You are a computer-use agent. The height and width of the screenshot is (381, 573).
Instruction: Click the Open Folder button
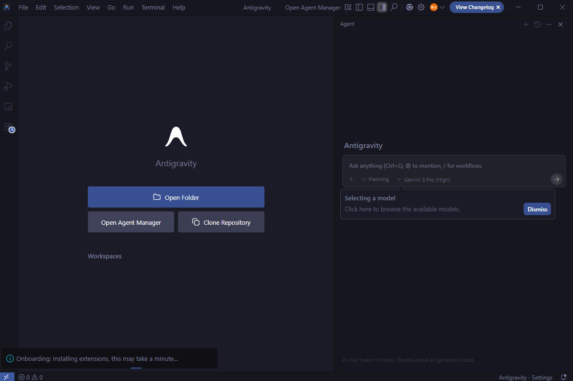pos(176,197)
